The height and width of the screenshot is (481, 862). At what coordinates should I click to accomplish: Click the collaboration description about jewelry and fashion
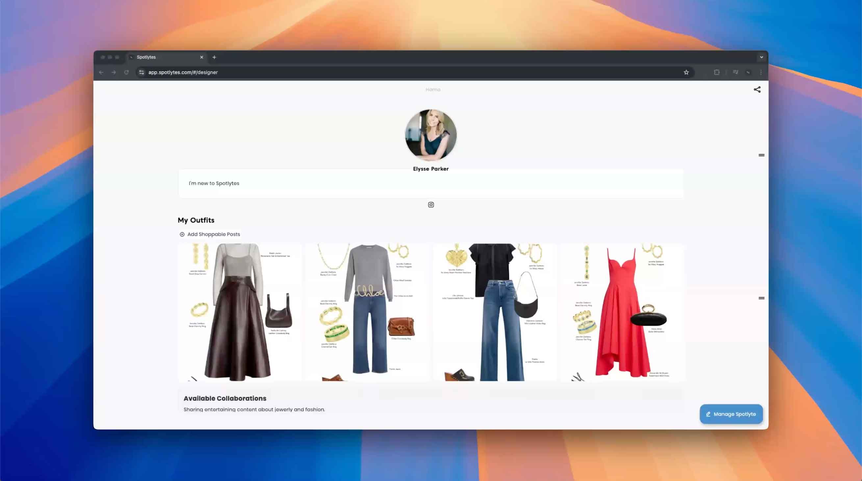coord(254,409)
